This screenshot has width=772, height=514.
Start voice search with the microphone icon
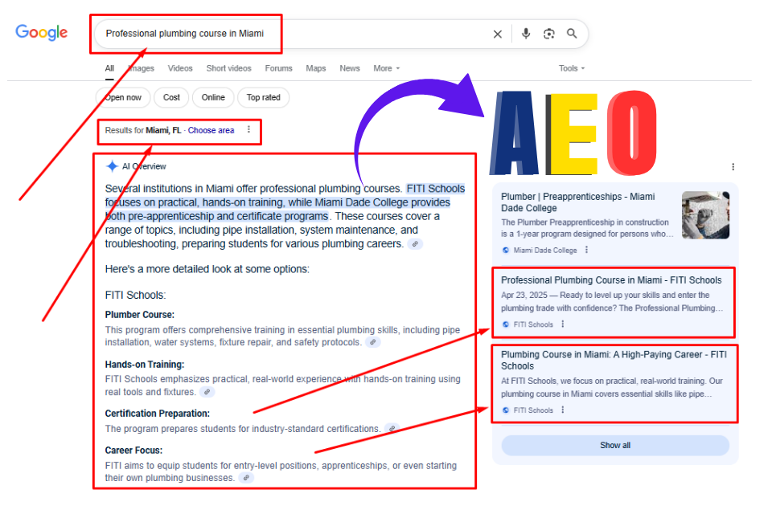tap(526, 34)
